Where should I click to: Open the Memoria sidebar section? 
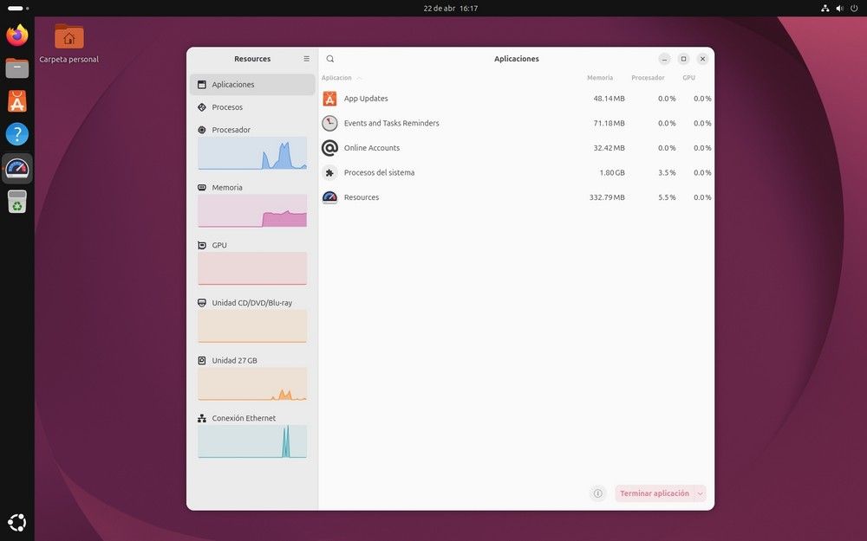252,205
